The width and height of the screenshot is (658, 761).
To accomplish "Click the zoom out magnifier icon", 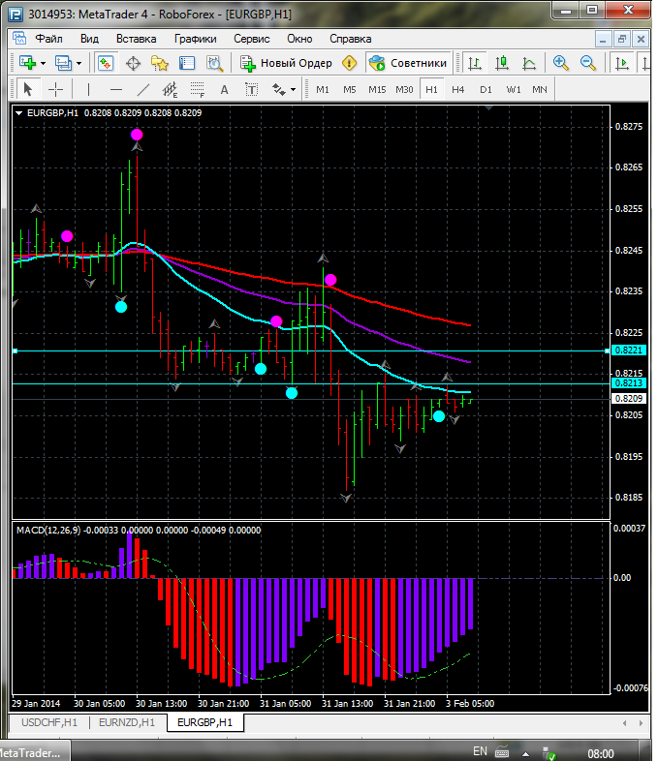I will click(x=587, y=63).
